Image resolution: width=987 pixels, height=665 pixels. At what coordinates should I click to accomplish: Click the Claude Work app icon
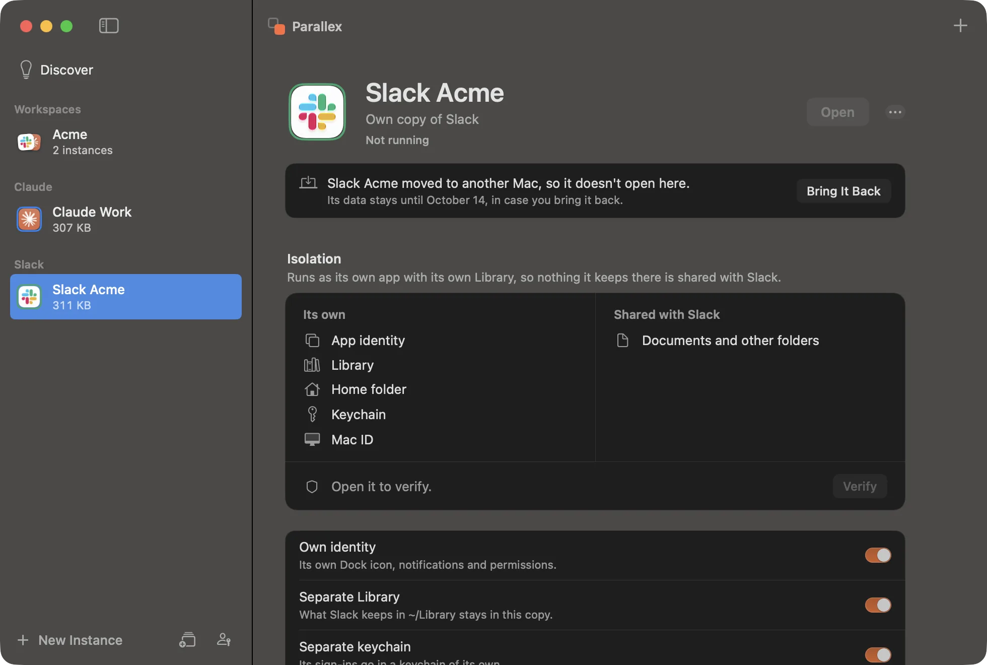click(x=29, y=219)
